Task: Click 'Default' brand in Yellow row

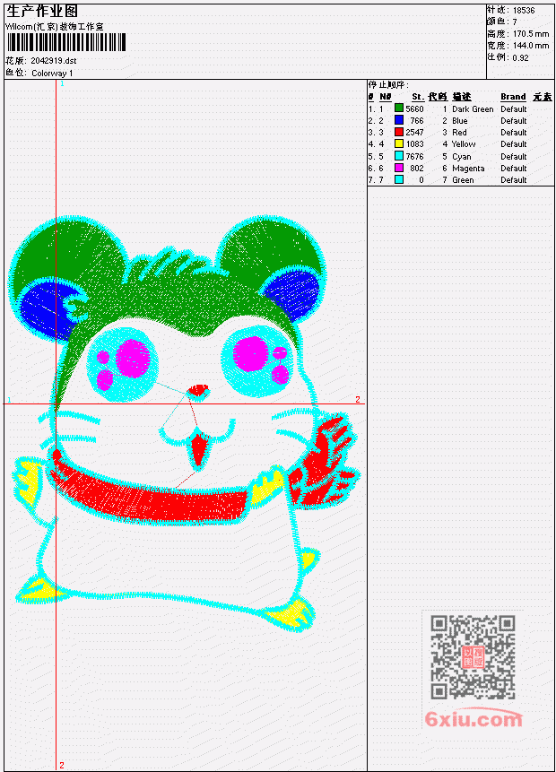Action: pyautogui.click(x=514, y=144)
